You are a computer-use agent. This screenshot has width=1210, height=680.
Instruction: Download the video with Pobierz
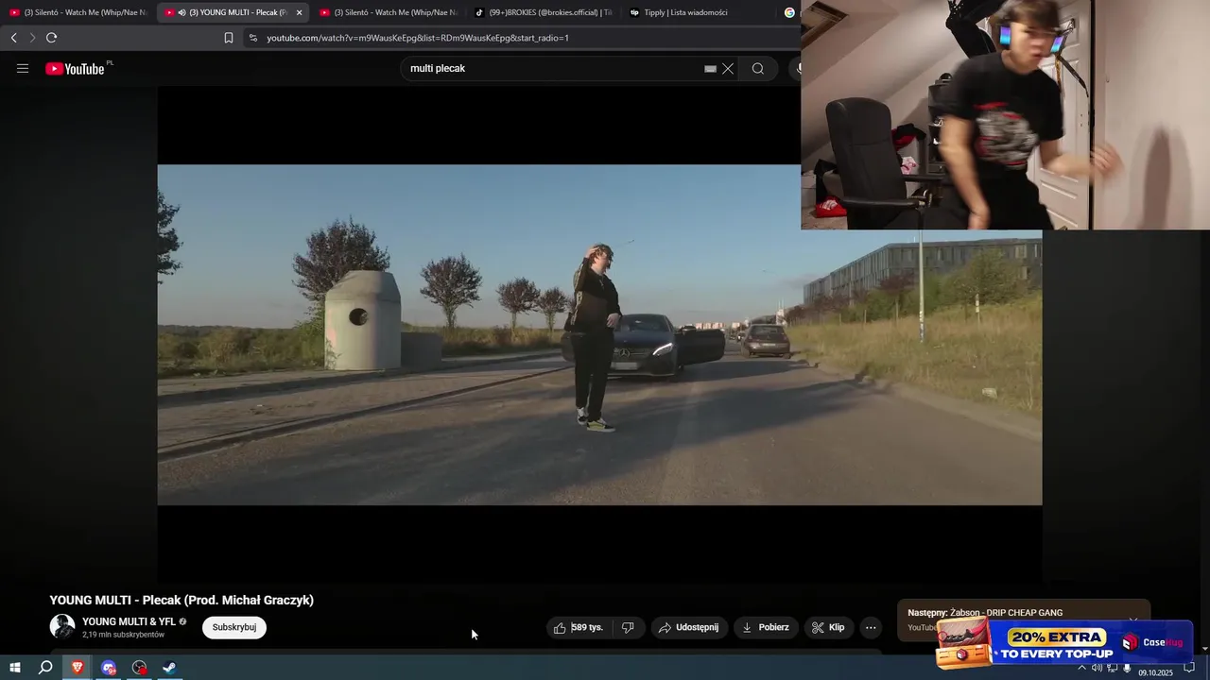(766, 627)
